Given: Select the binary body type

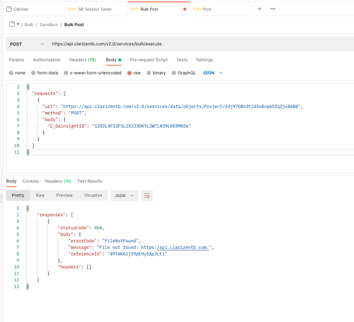Looking at the screenshot, I should (x=149, y=73).
